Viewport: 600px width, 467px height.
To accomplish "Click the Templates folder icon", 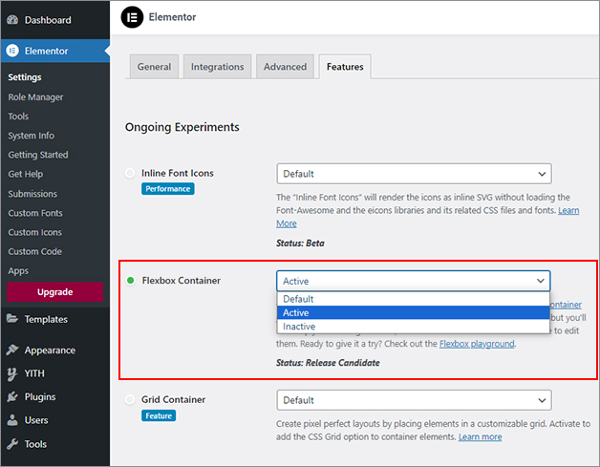I will (x=12, y=319).
